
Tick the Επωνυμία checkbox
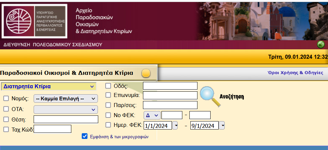tap(108, 95)
